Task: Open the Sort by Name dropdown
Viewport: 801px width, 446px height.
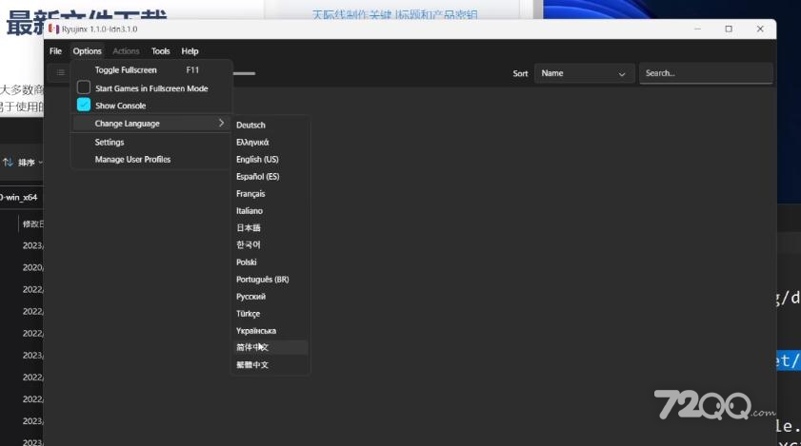Action: (584, 73)
